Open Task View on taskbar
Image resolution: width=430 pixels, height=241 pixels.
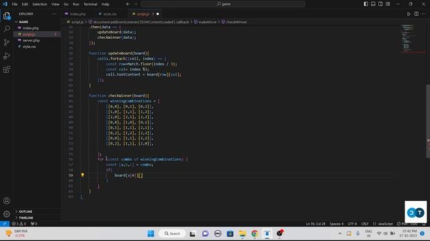[x=193, y=234]
